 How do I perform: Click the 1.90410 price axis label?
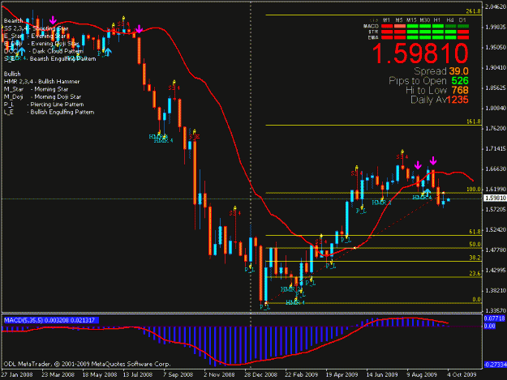pos(496,67)
